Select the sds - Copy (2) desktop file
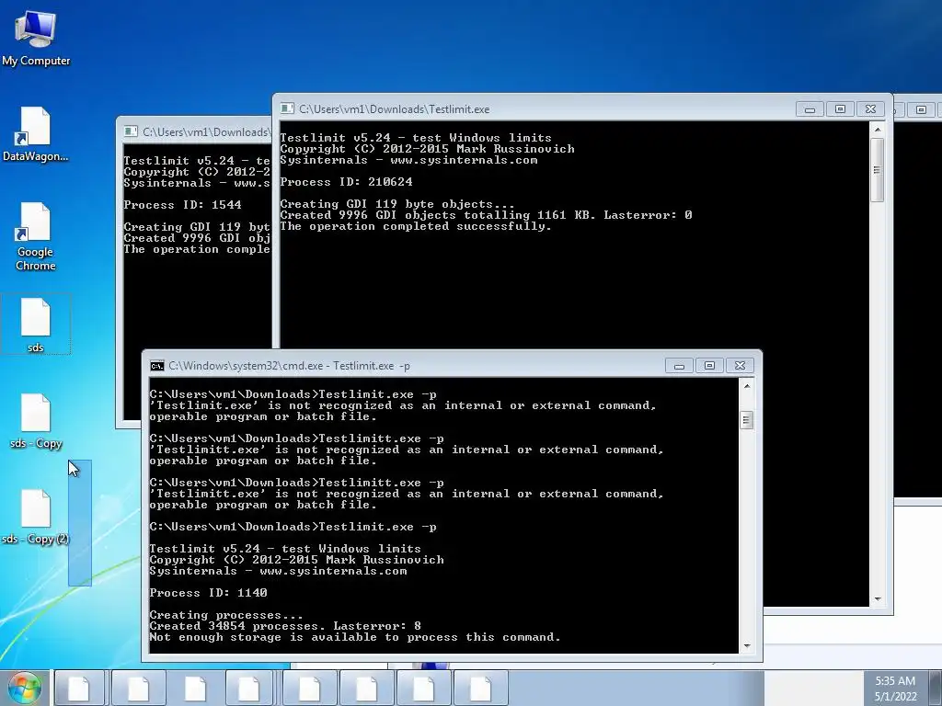 point(36,517)
